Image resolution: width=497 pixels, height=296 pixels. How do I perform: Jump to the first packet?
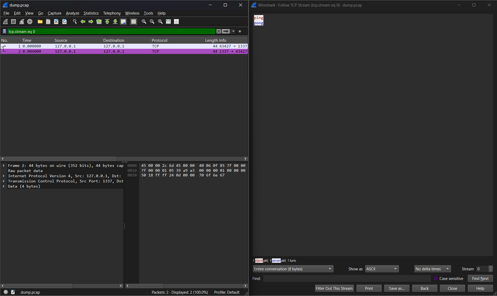click(x=107, y=22)
